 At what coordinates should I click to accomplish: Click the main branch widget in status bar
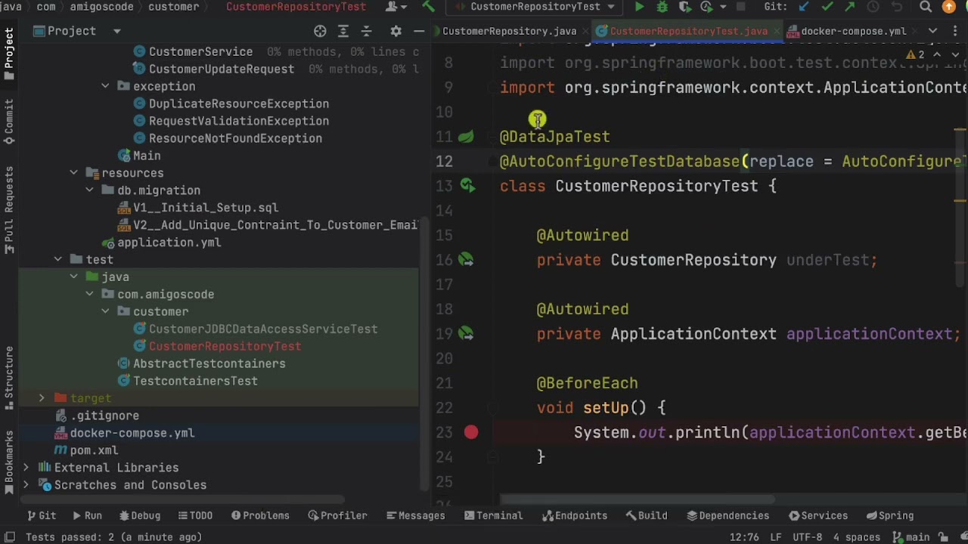[911, 537]
